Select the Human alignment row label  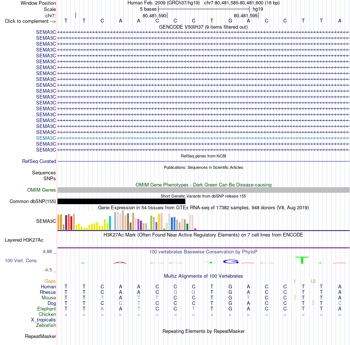point(48,287)
